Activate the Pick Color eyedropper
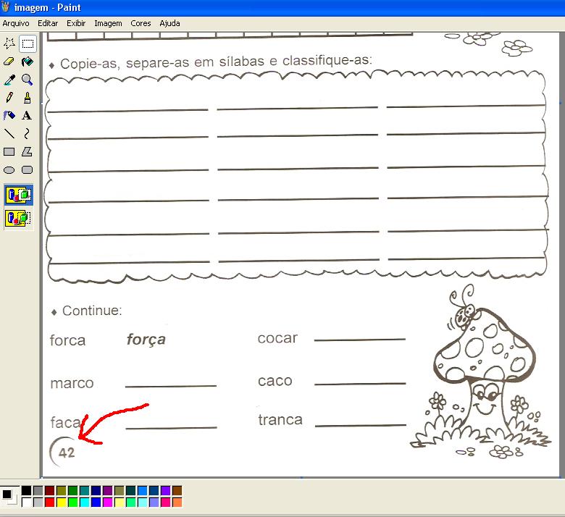The width and height of the screenshot is (565, 517). (x=9, y=80)
